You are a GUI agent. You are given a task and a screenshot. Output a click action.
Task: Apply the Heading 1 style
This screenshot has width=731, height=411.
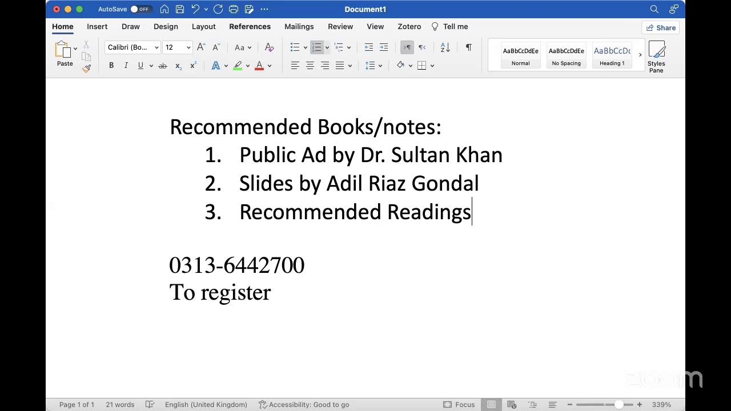coord(612,56)
